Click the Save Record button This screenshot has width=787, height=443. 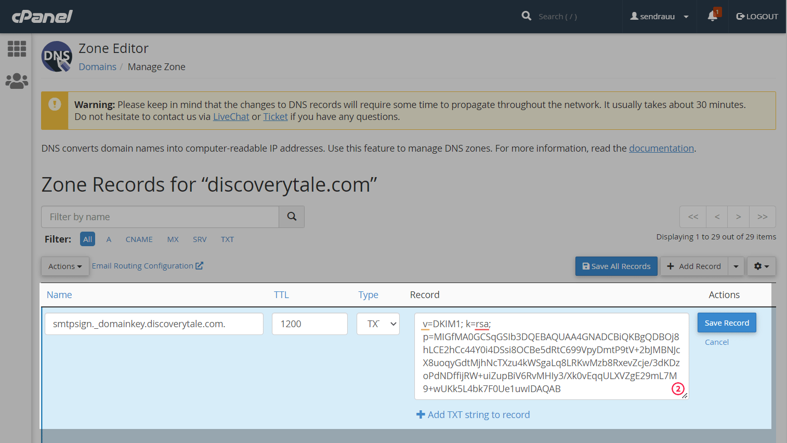click(726, 323)
